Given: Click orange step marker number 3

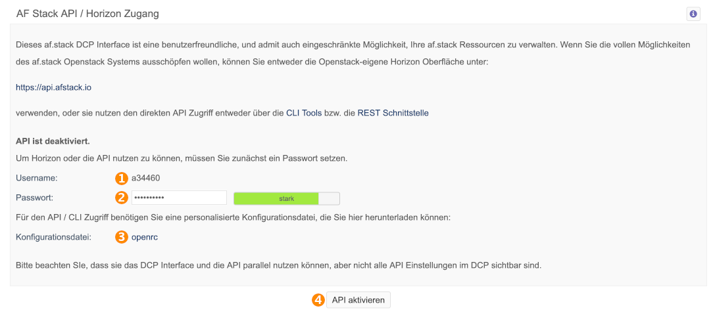Looking at the screenshot, I should click(x=121, y=237).
